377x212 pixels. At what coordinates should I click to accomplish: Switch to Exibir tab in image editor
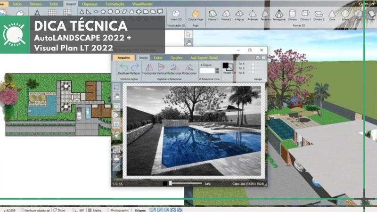(158, 58)
